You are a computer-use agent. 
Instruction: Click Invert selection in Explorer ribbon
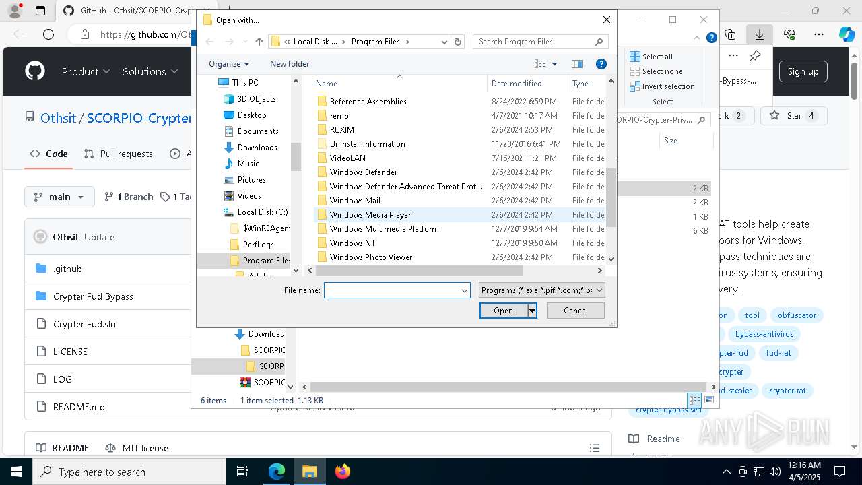pyautogui.click(x=662, y=86)
